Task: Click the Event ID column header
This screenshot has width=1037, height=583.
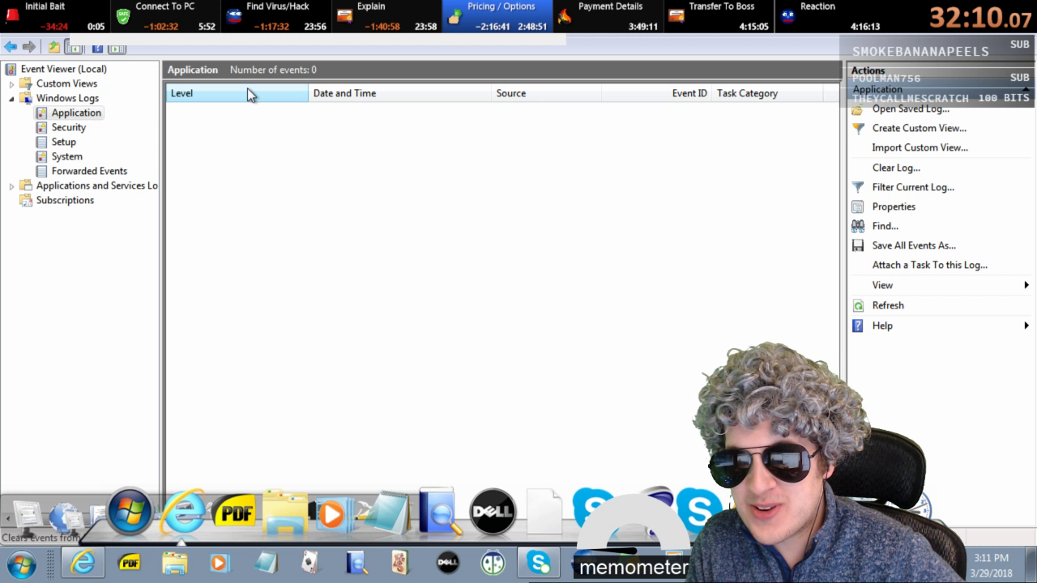Action: 656,93
